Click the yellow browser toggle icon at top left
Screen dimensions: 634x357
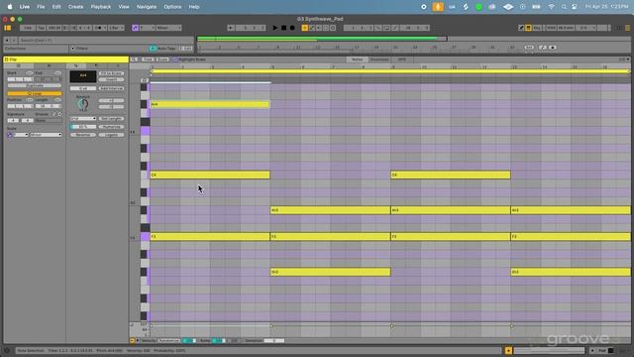coord(8,28)
